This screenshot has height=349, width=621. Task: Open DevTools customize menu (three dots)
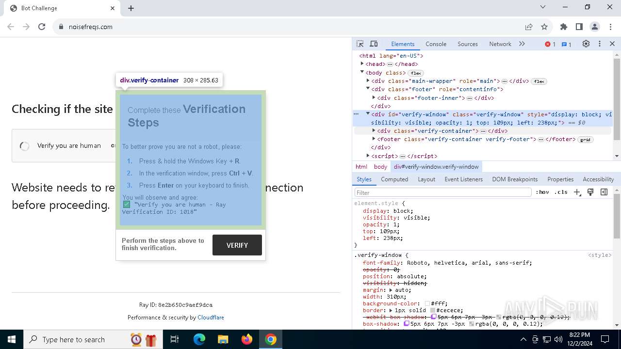[600, 44]
